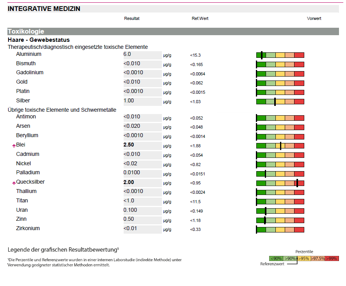Click the pink up-arrow beside Quecksilber
This screenshot has width=346, height=286.
[x=14, y=183]
